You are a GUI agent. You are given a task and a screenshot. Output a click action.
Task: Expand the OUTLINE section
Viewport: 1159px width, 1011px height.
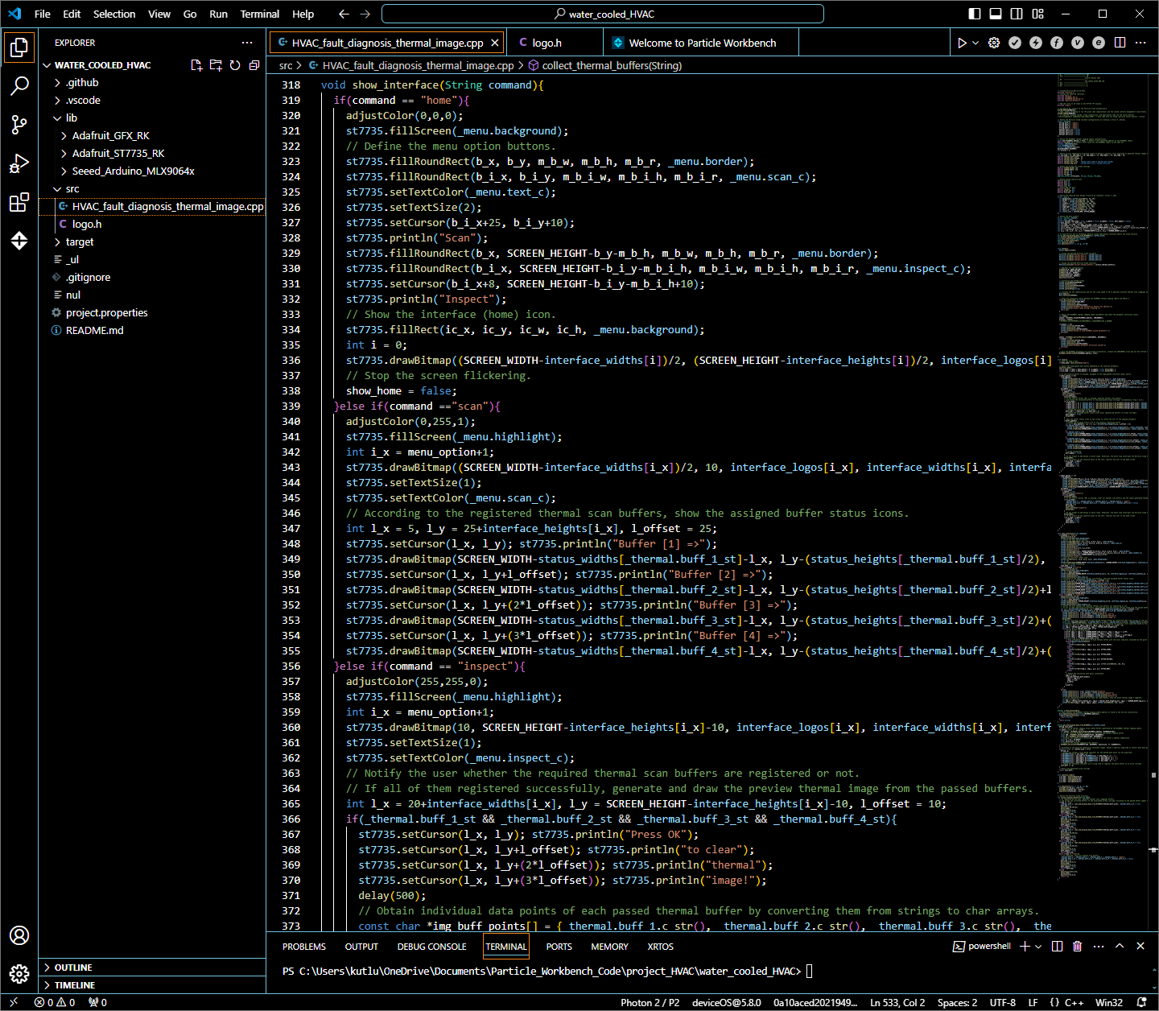coord(73,968)
